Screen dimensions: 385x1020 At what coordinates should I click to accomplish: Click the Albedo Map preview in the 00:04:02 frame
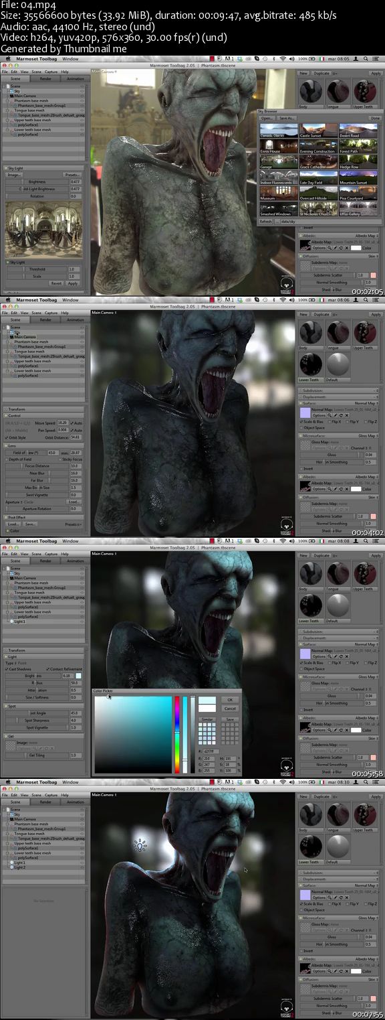pos(305,486)
